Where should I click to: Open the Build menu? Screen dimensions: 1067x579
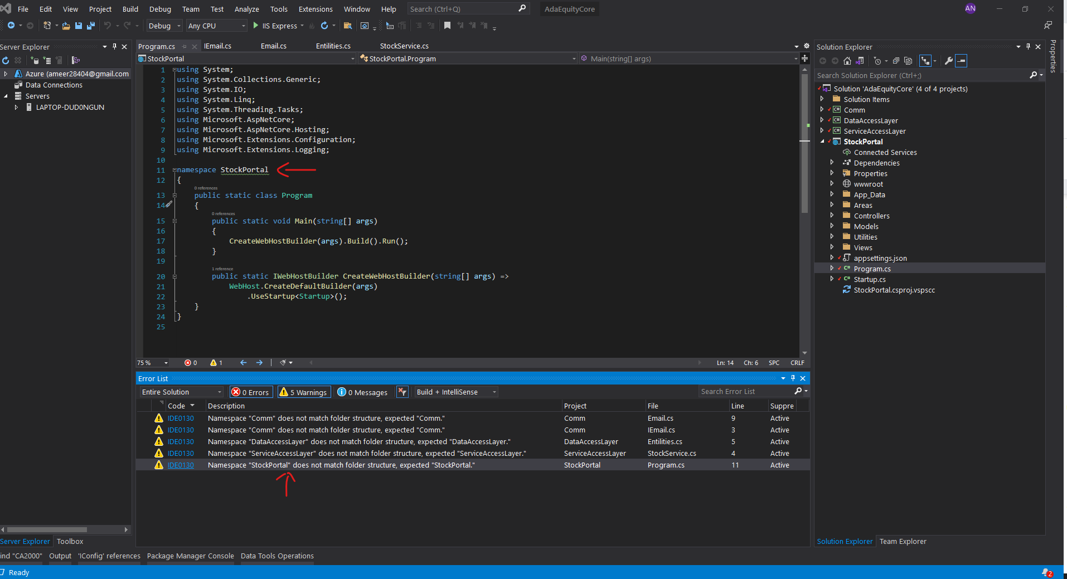[130, 9]
